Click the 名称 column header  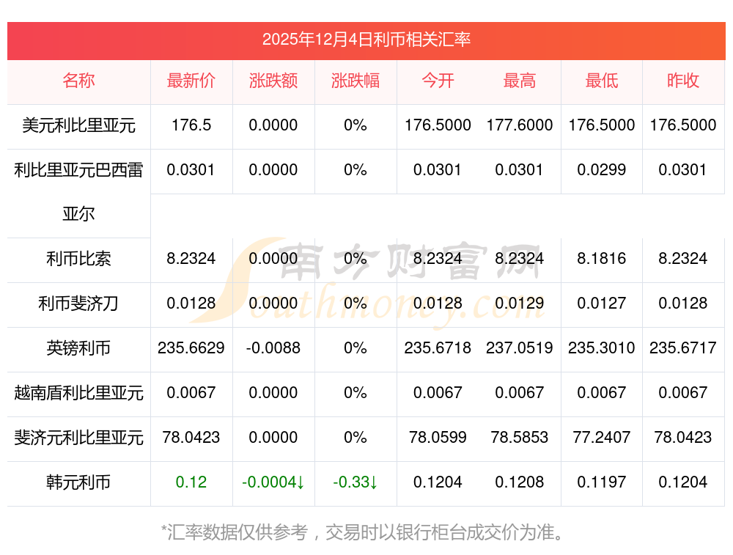click(78, 81)
